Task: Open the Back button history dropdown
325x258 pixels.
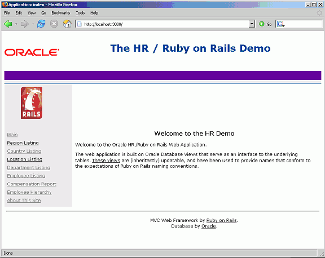Action: [16, 24]
